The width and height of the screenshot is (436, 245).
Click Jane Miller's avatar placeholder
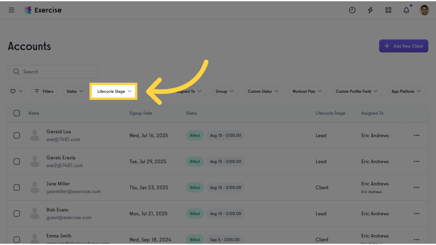[35, 188]
